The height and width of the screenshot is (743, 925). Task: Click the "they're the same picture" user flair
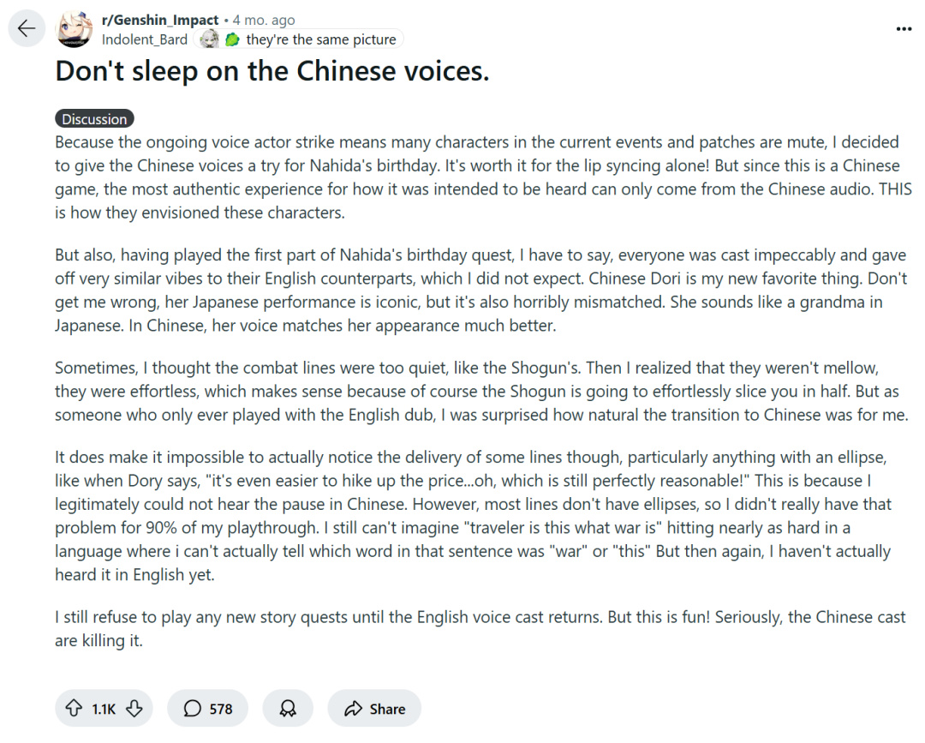(x=320, y=39)
